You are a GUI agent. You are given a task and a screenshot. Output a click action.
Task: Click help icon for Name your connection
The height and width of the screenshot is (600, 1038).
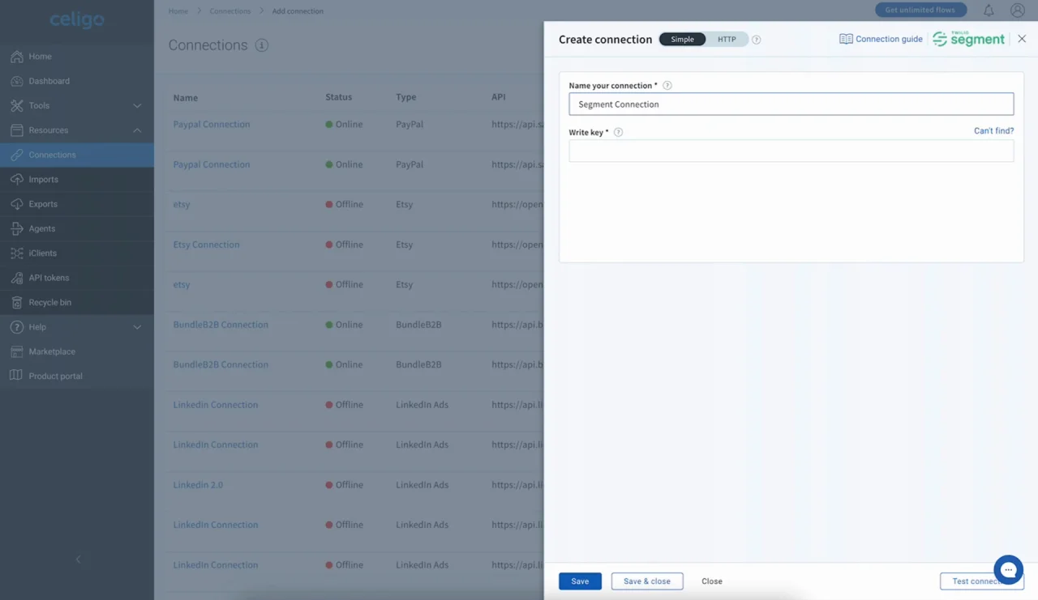(x=667, y=86)
